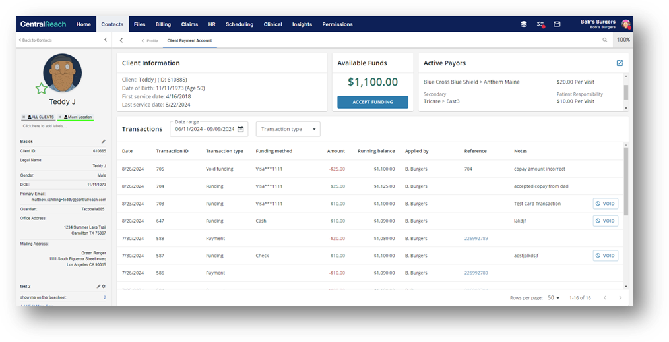The width and height of the screenshot is (669, 342).
Task: Open the Billing menu
Action: tap(163, 24)
